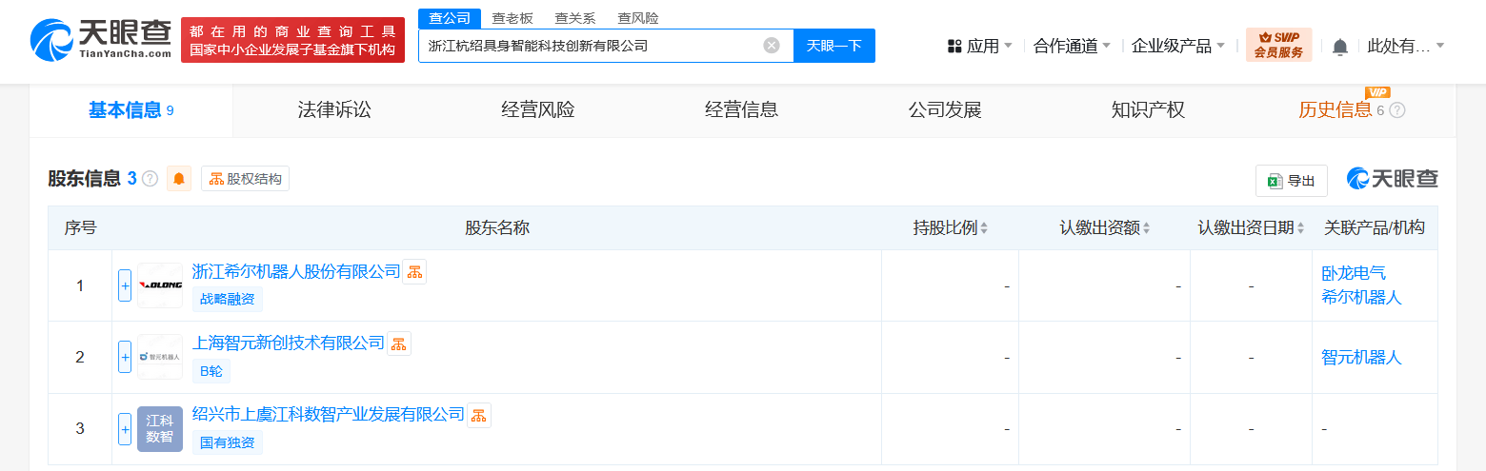This screenshot has width=1486, height=471.
Task: Open the 应用 dropdown menu
Action: click(980, 46)
